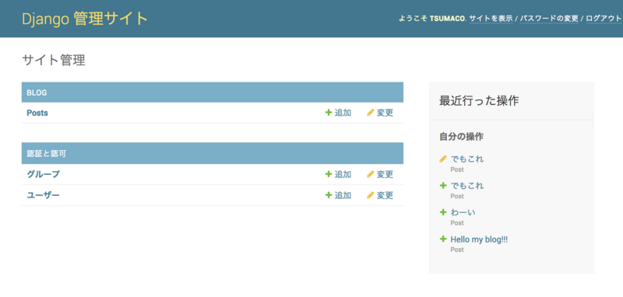Open the わーい recent action
The width and height of the screenshot is (623, 297).
[x=463, y=212]
